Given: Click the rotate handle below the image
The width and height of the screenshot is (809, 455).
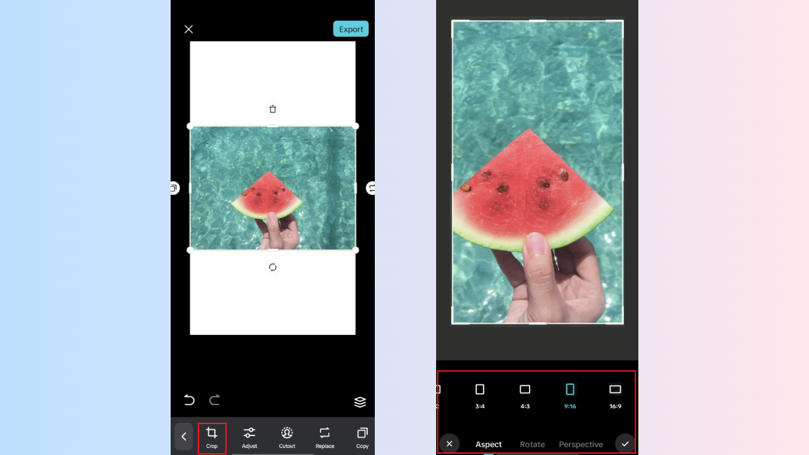Looking at the screenshot, I should coord(272,267).
